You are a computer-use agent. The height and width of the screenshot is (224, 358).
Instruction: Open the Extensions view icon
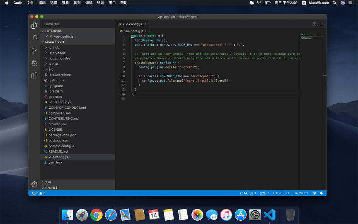(x=34, y=75)
